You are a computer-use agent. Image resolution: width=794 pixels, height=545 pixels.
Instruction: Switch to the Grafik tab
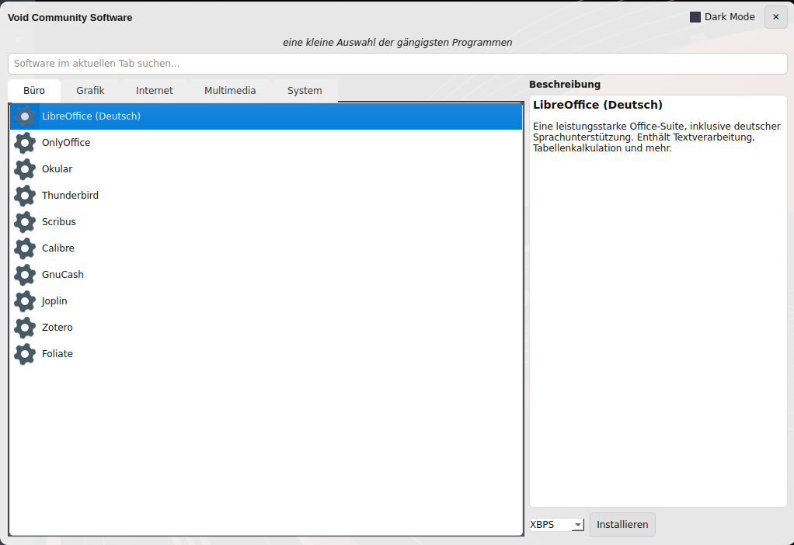(x=90, y=91)
